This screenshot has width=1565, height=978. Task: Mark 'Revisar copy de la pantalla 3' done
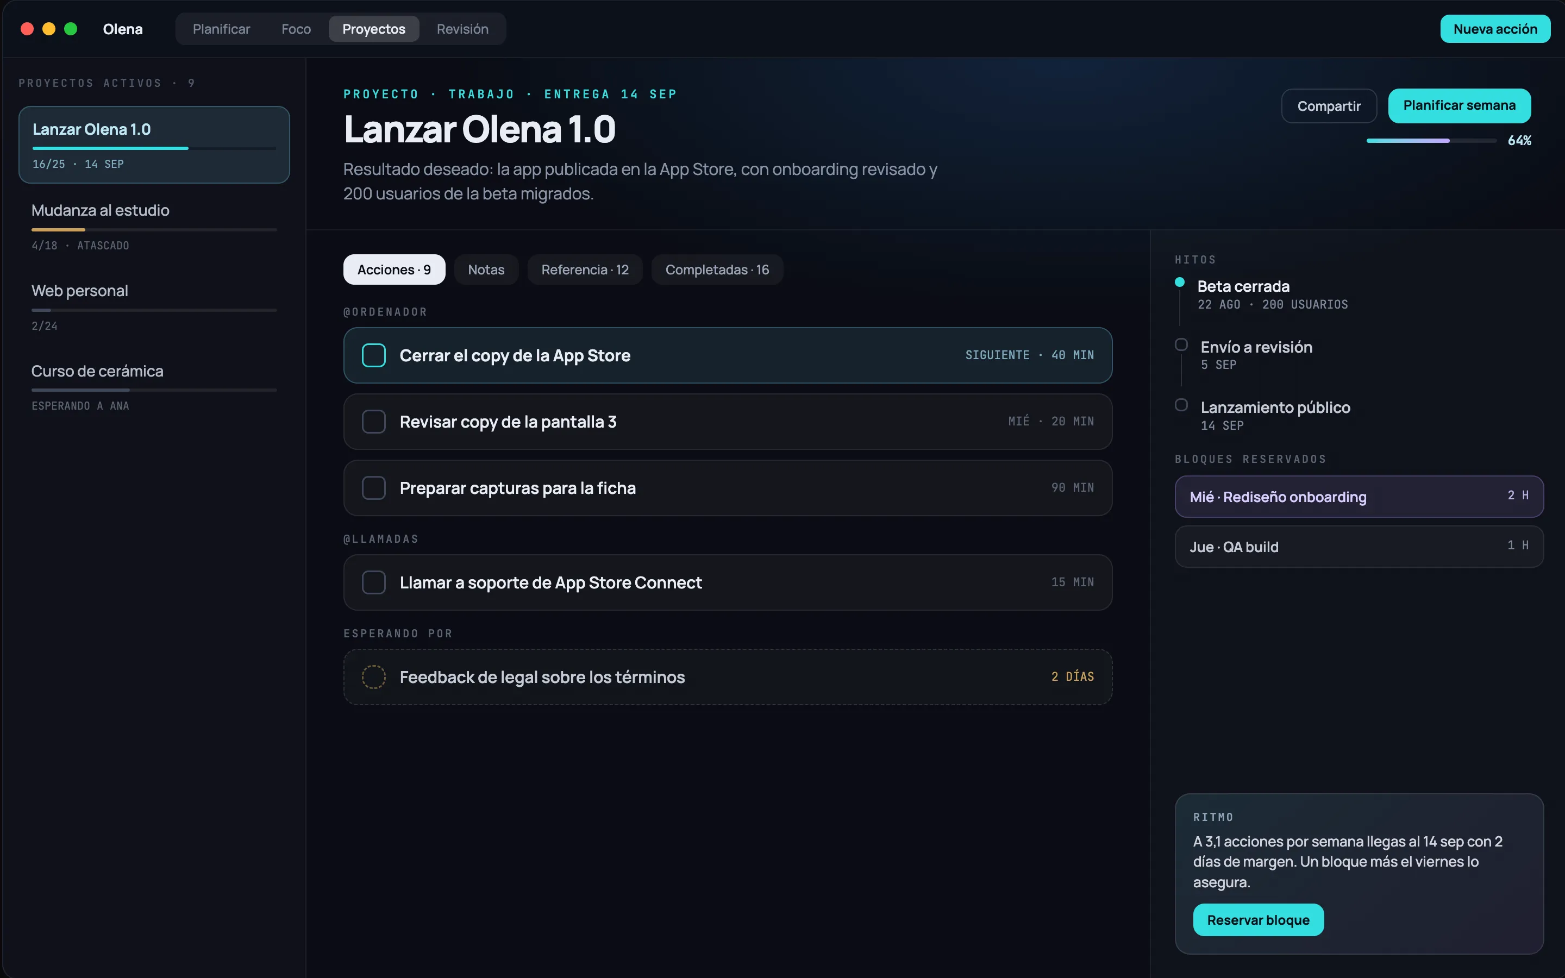pyautogui.click(x=374, y=422)
